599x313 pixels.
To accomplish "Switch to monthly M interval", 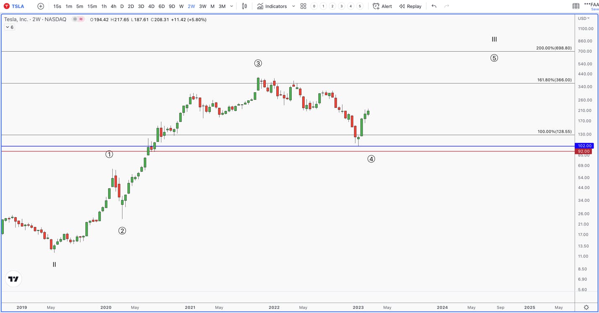I will [213, 6].
